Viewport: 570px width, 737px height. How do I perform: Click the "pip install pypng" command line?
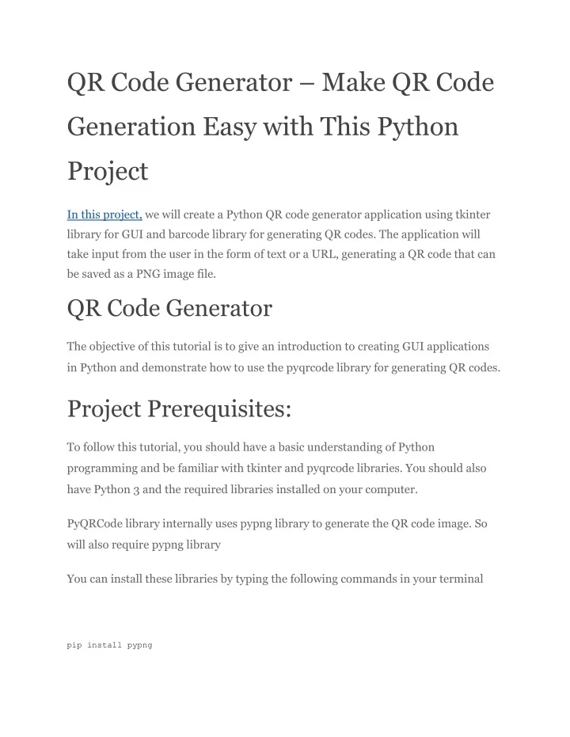(109, 645)
